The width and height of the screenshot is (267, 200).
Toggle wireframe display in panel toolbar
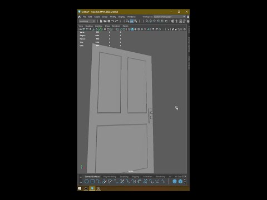(x=129, y=29)
